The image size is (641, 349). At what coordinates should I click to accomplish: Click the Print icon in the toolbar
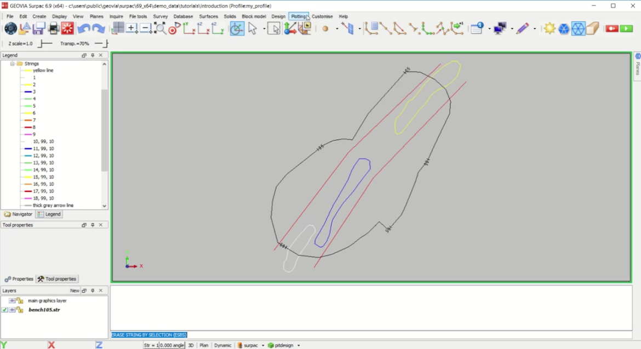(x=54, y=28)
